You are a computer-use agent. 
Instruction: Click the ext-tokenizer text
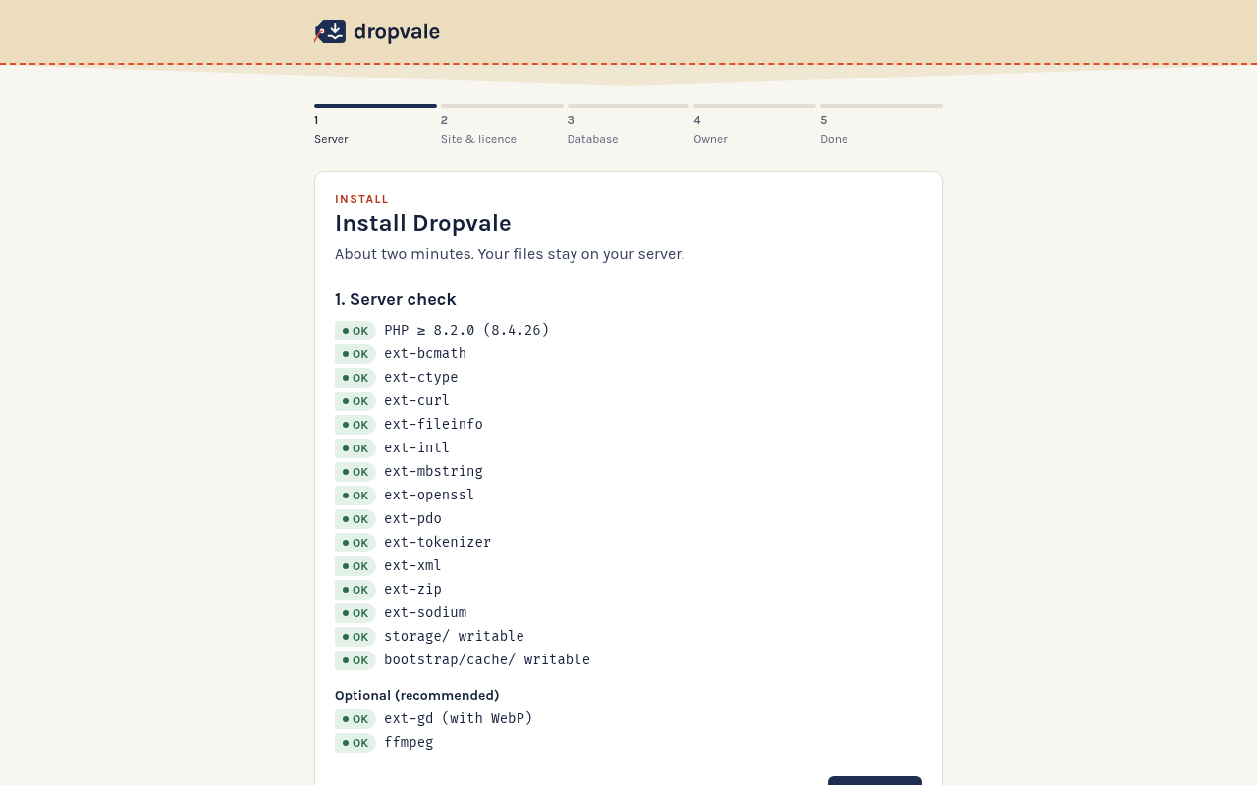pyautogui.click(x=437, y=542)
